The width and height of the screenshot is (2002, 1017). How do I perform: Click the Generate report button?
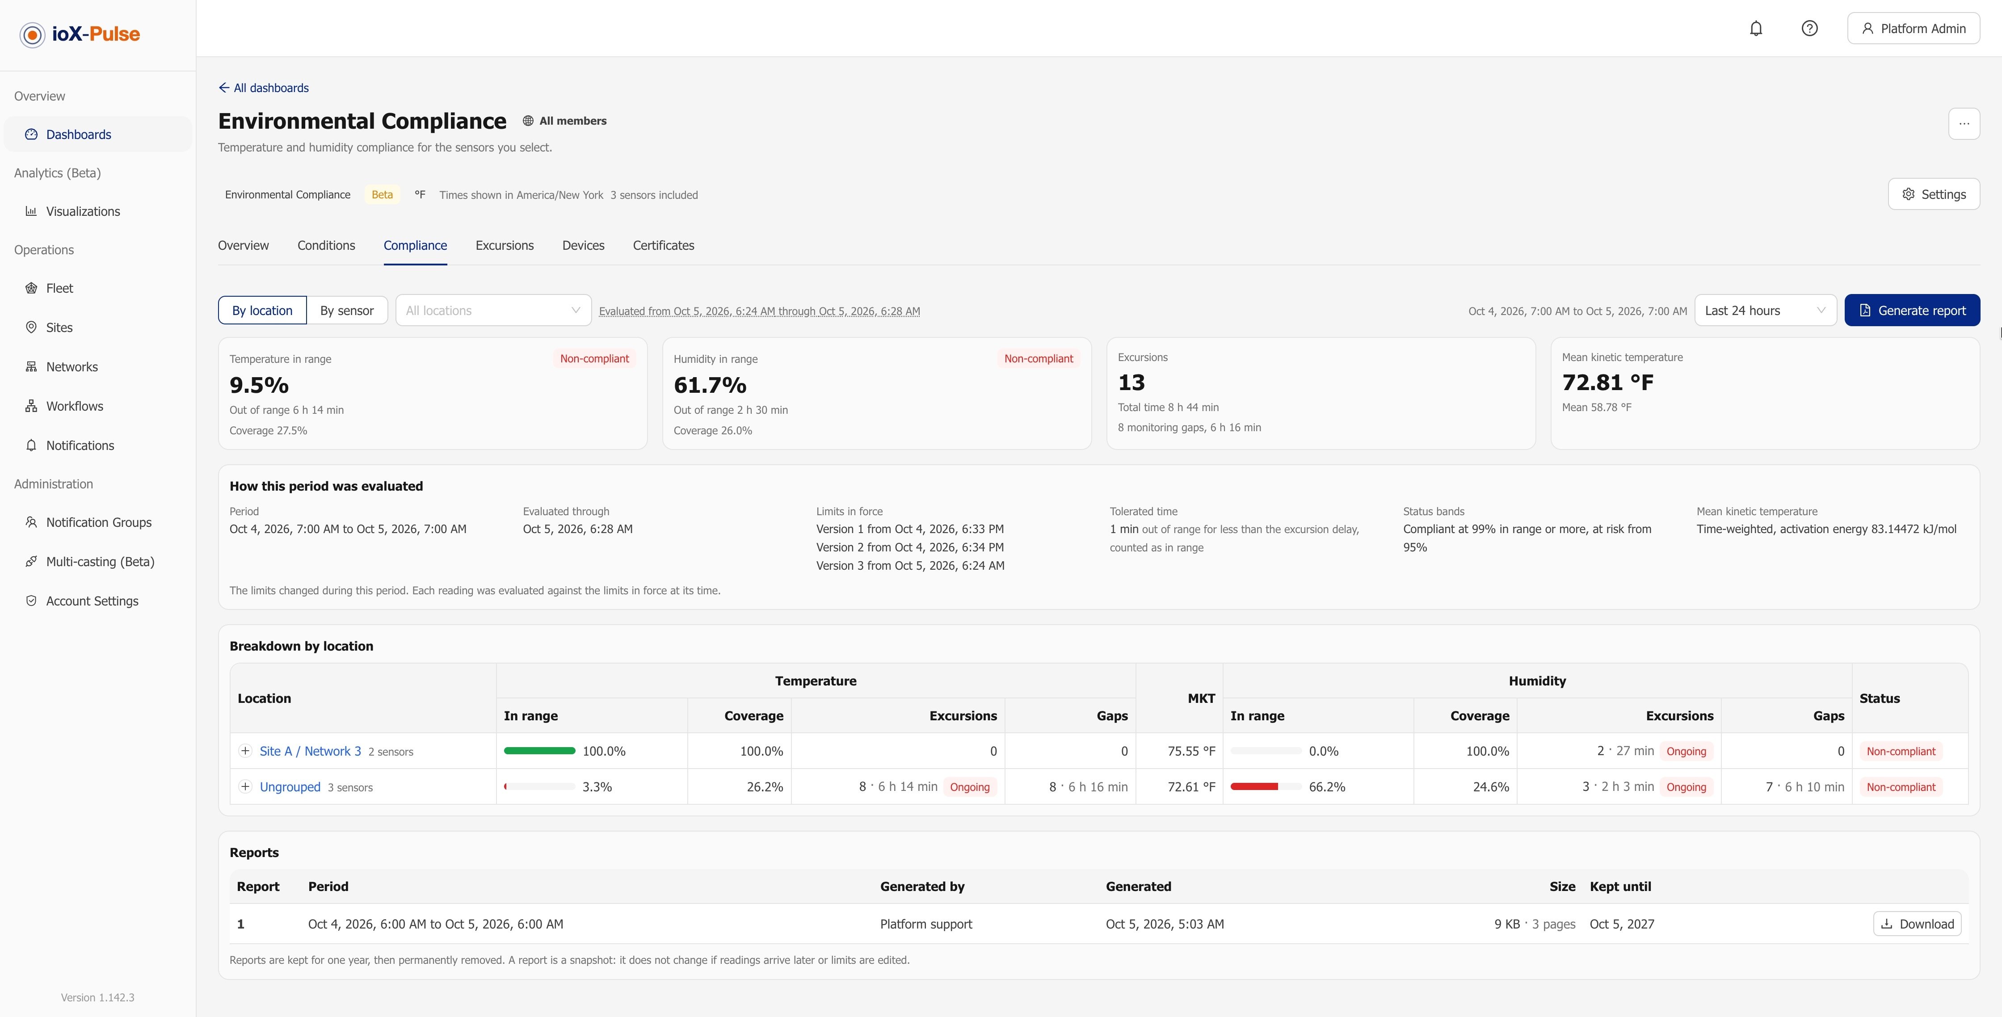coord(1912,311)
